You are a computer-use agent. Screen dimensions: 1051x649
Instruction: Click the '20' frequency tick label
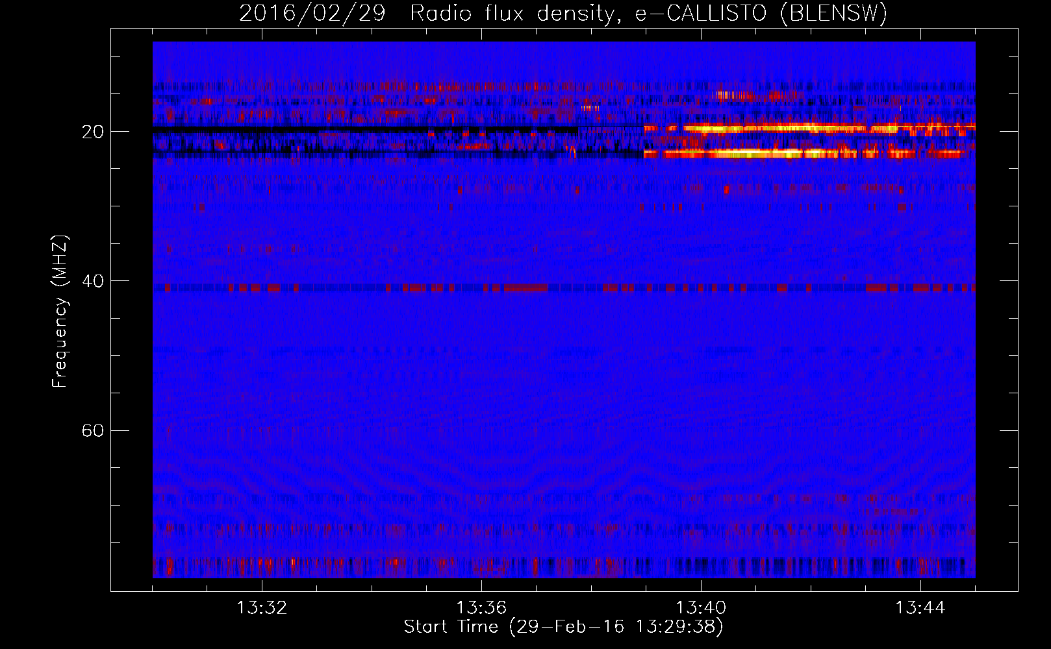(x=93, y=132)
